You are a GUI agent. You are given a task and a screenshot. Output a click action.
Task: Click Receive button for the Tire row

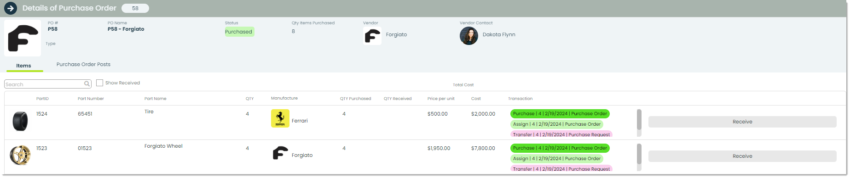click(x=742, y=122)
